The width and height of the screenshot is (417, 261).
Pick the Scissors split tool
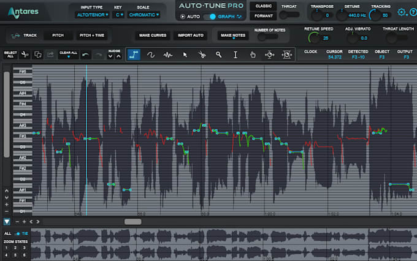click(x=202, y=55)
